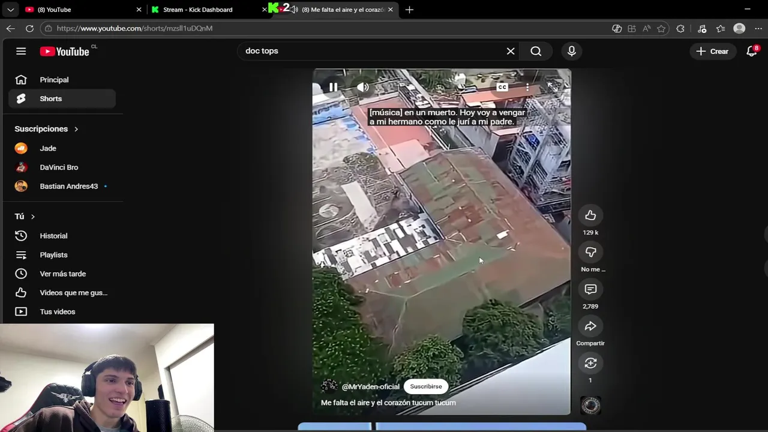Image resolution: width=768 pixels, height=432 pixels.
Task: Click the Crear button
Action: pos(712,51)
